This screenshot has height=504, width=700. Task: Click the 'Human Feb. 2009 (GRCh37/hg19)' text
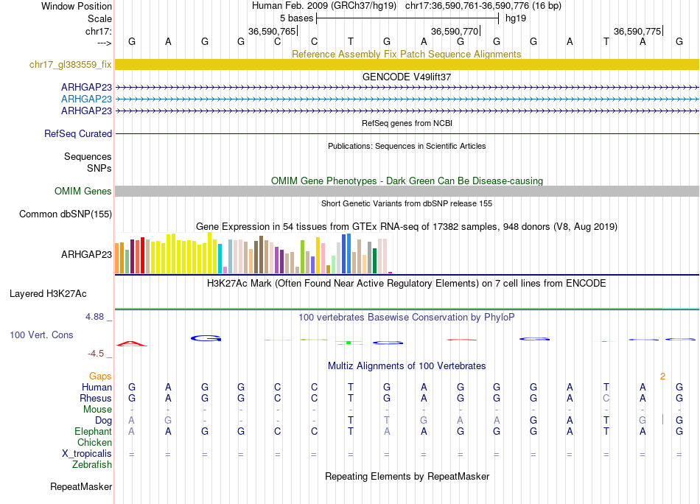(324, 6)
